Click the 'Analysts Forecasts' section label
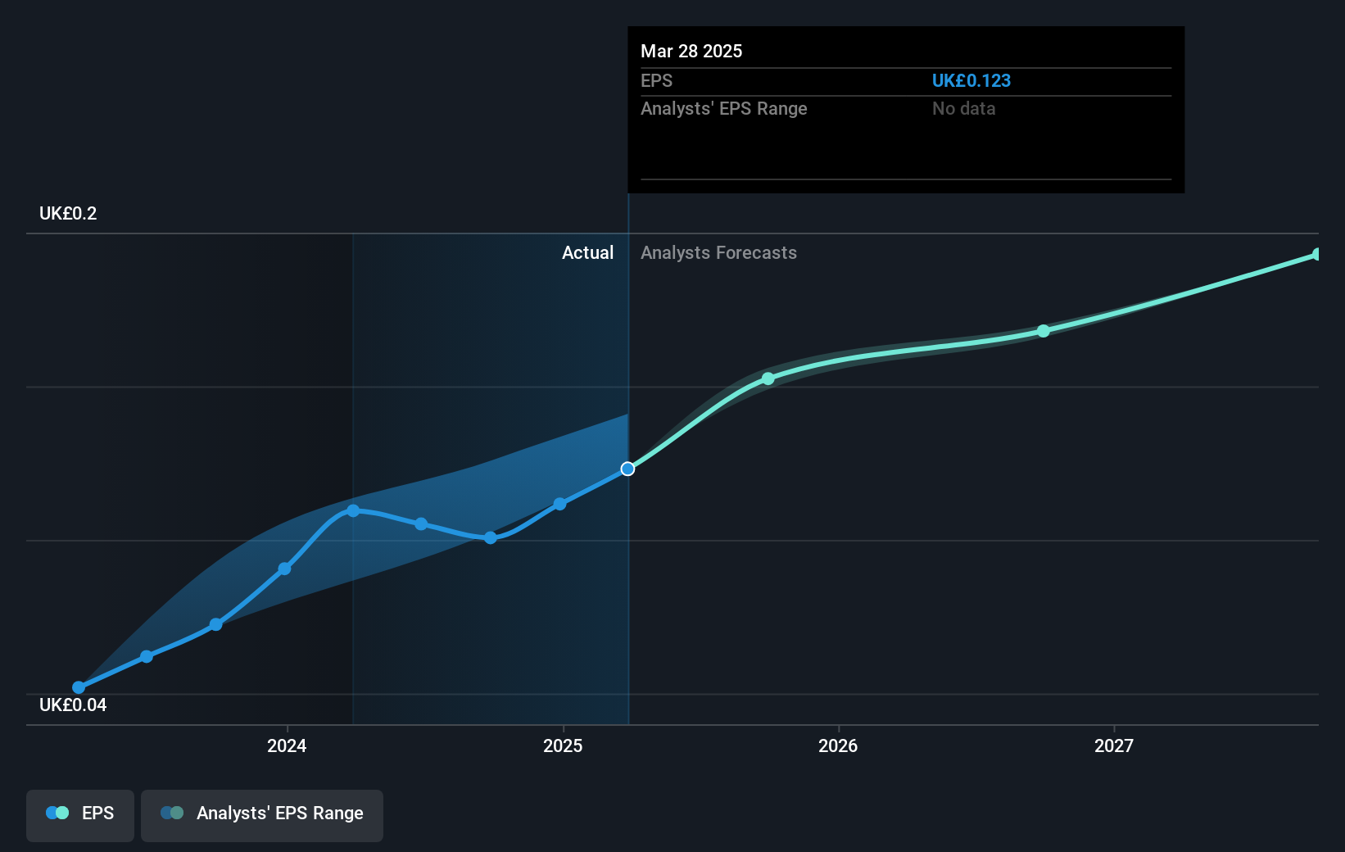This screenshot has width=1345, height=852. point(718,253)
